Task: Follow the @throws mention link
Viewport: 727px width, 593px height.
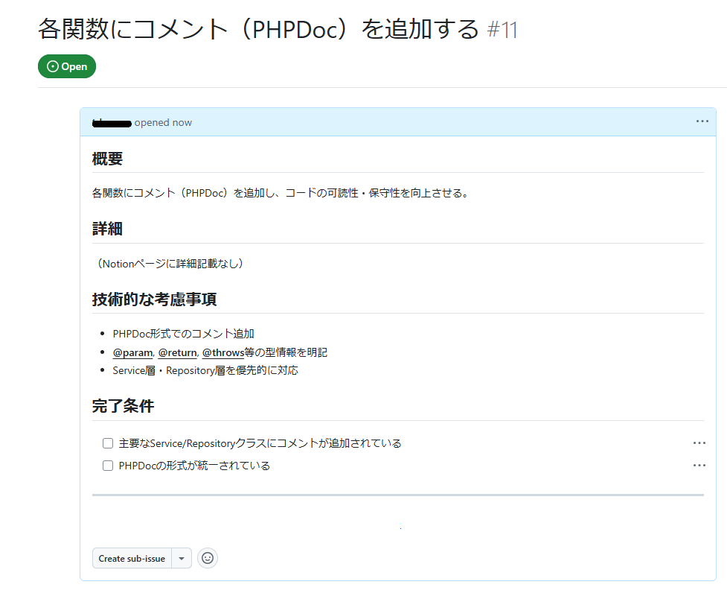Action: [222, 352]
